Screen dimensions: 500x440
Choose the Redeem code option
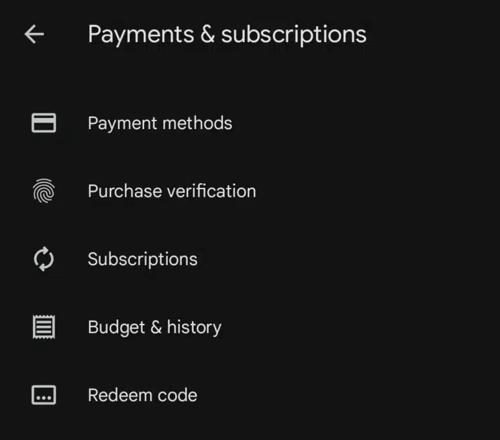click(x=194, y=395)
